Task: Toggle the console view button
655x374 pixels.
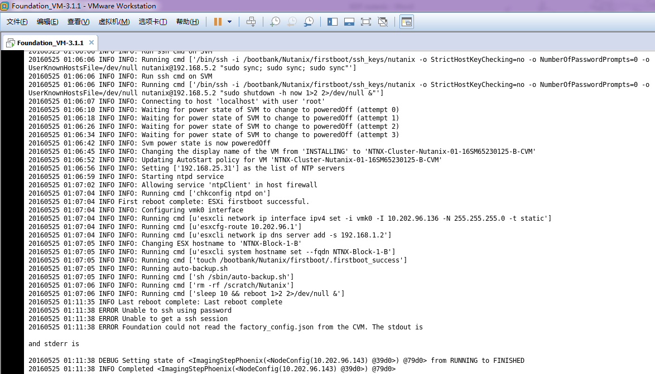Action: 407,22
